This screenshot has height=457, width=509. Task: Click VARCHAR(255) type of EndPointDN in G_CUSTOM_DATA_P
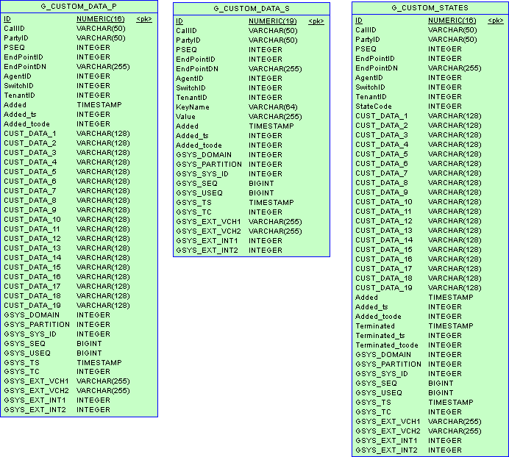click(x=103, y=67)
